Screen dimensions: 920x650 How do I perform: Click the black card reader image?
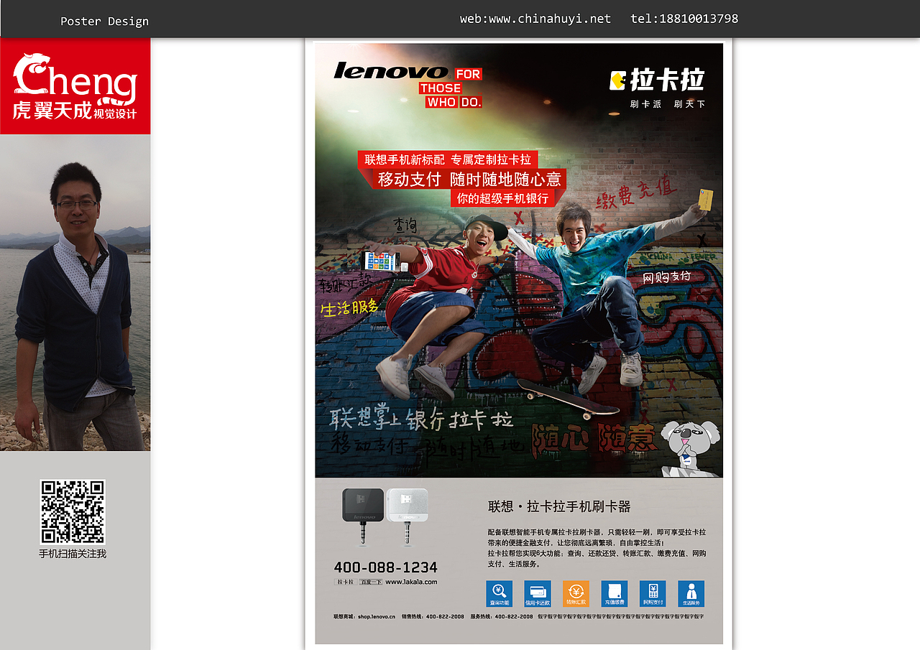(x=364, y=516)
